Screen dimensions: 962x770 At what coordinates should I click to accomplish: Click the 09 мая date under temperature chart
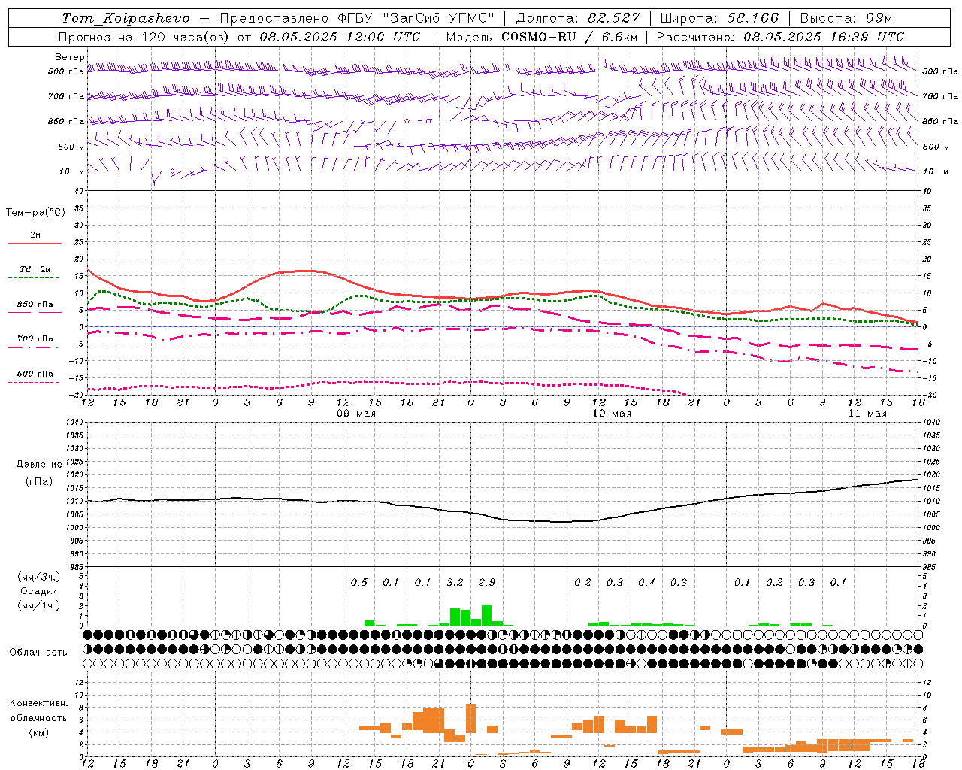355,414
